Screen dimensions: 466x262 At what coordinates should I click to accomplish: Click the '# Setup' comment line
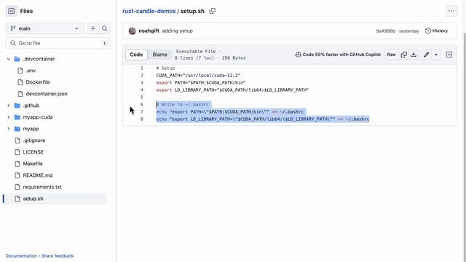(165, 68)
